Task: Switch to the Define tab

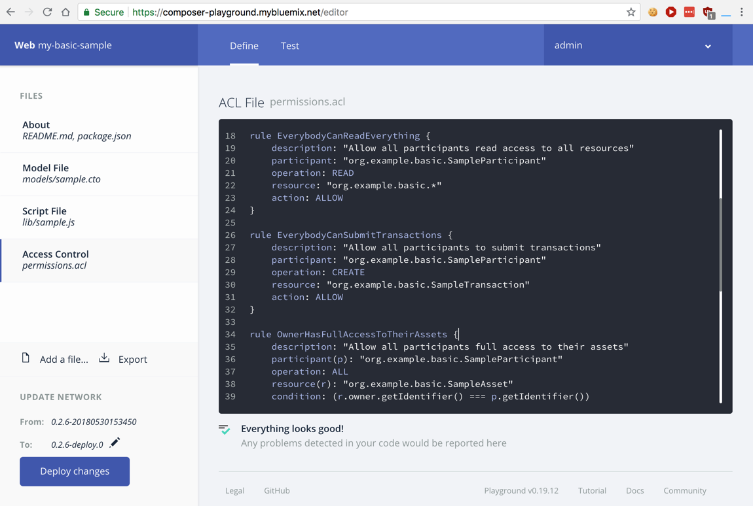Action: tap(244, 46)
